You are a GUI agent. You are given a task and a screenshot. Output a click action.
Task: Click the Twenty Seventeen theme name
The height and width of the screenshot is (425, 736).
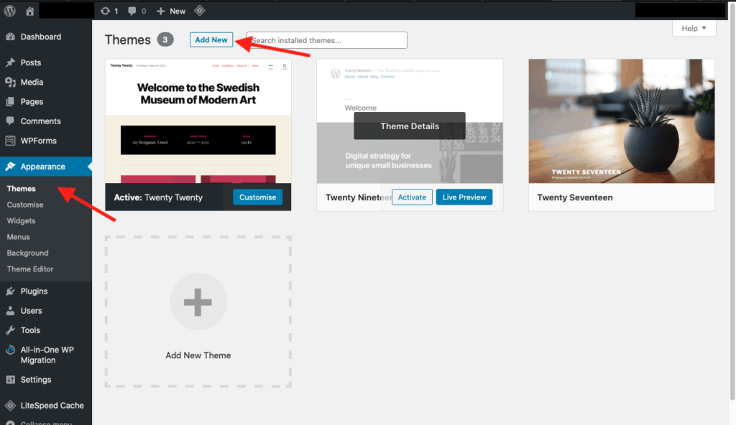574,197
